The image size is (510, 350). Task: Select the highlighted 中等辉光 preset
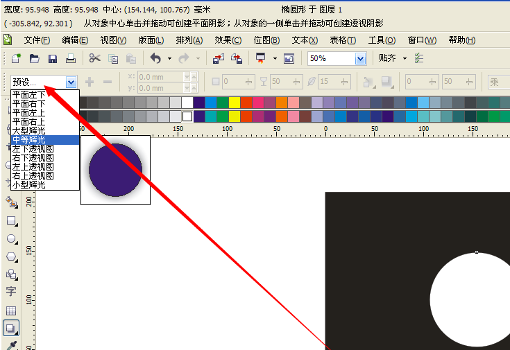[45, 140]
